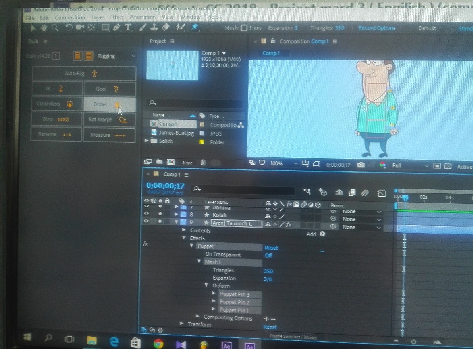Click snapshot camera icon in viewer

tap(361, 165)
